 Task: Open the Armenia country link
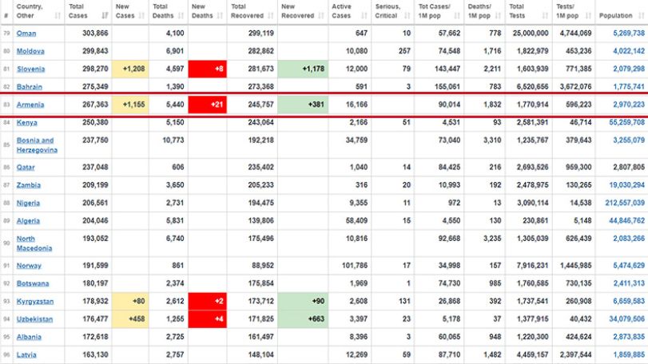pyautogui.click(x=30, y=105)
